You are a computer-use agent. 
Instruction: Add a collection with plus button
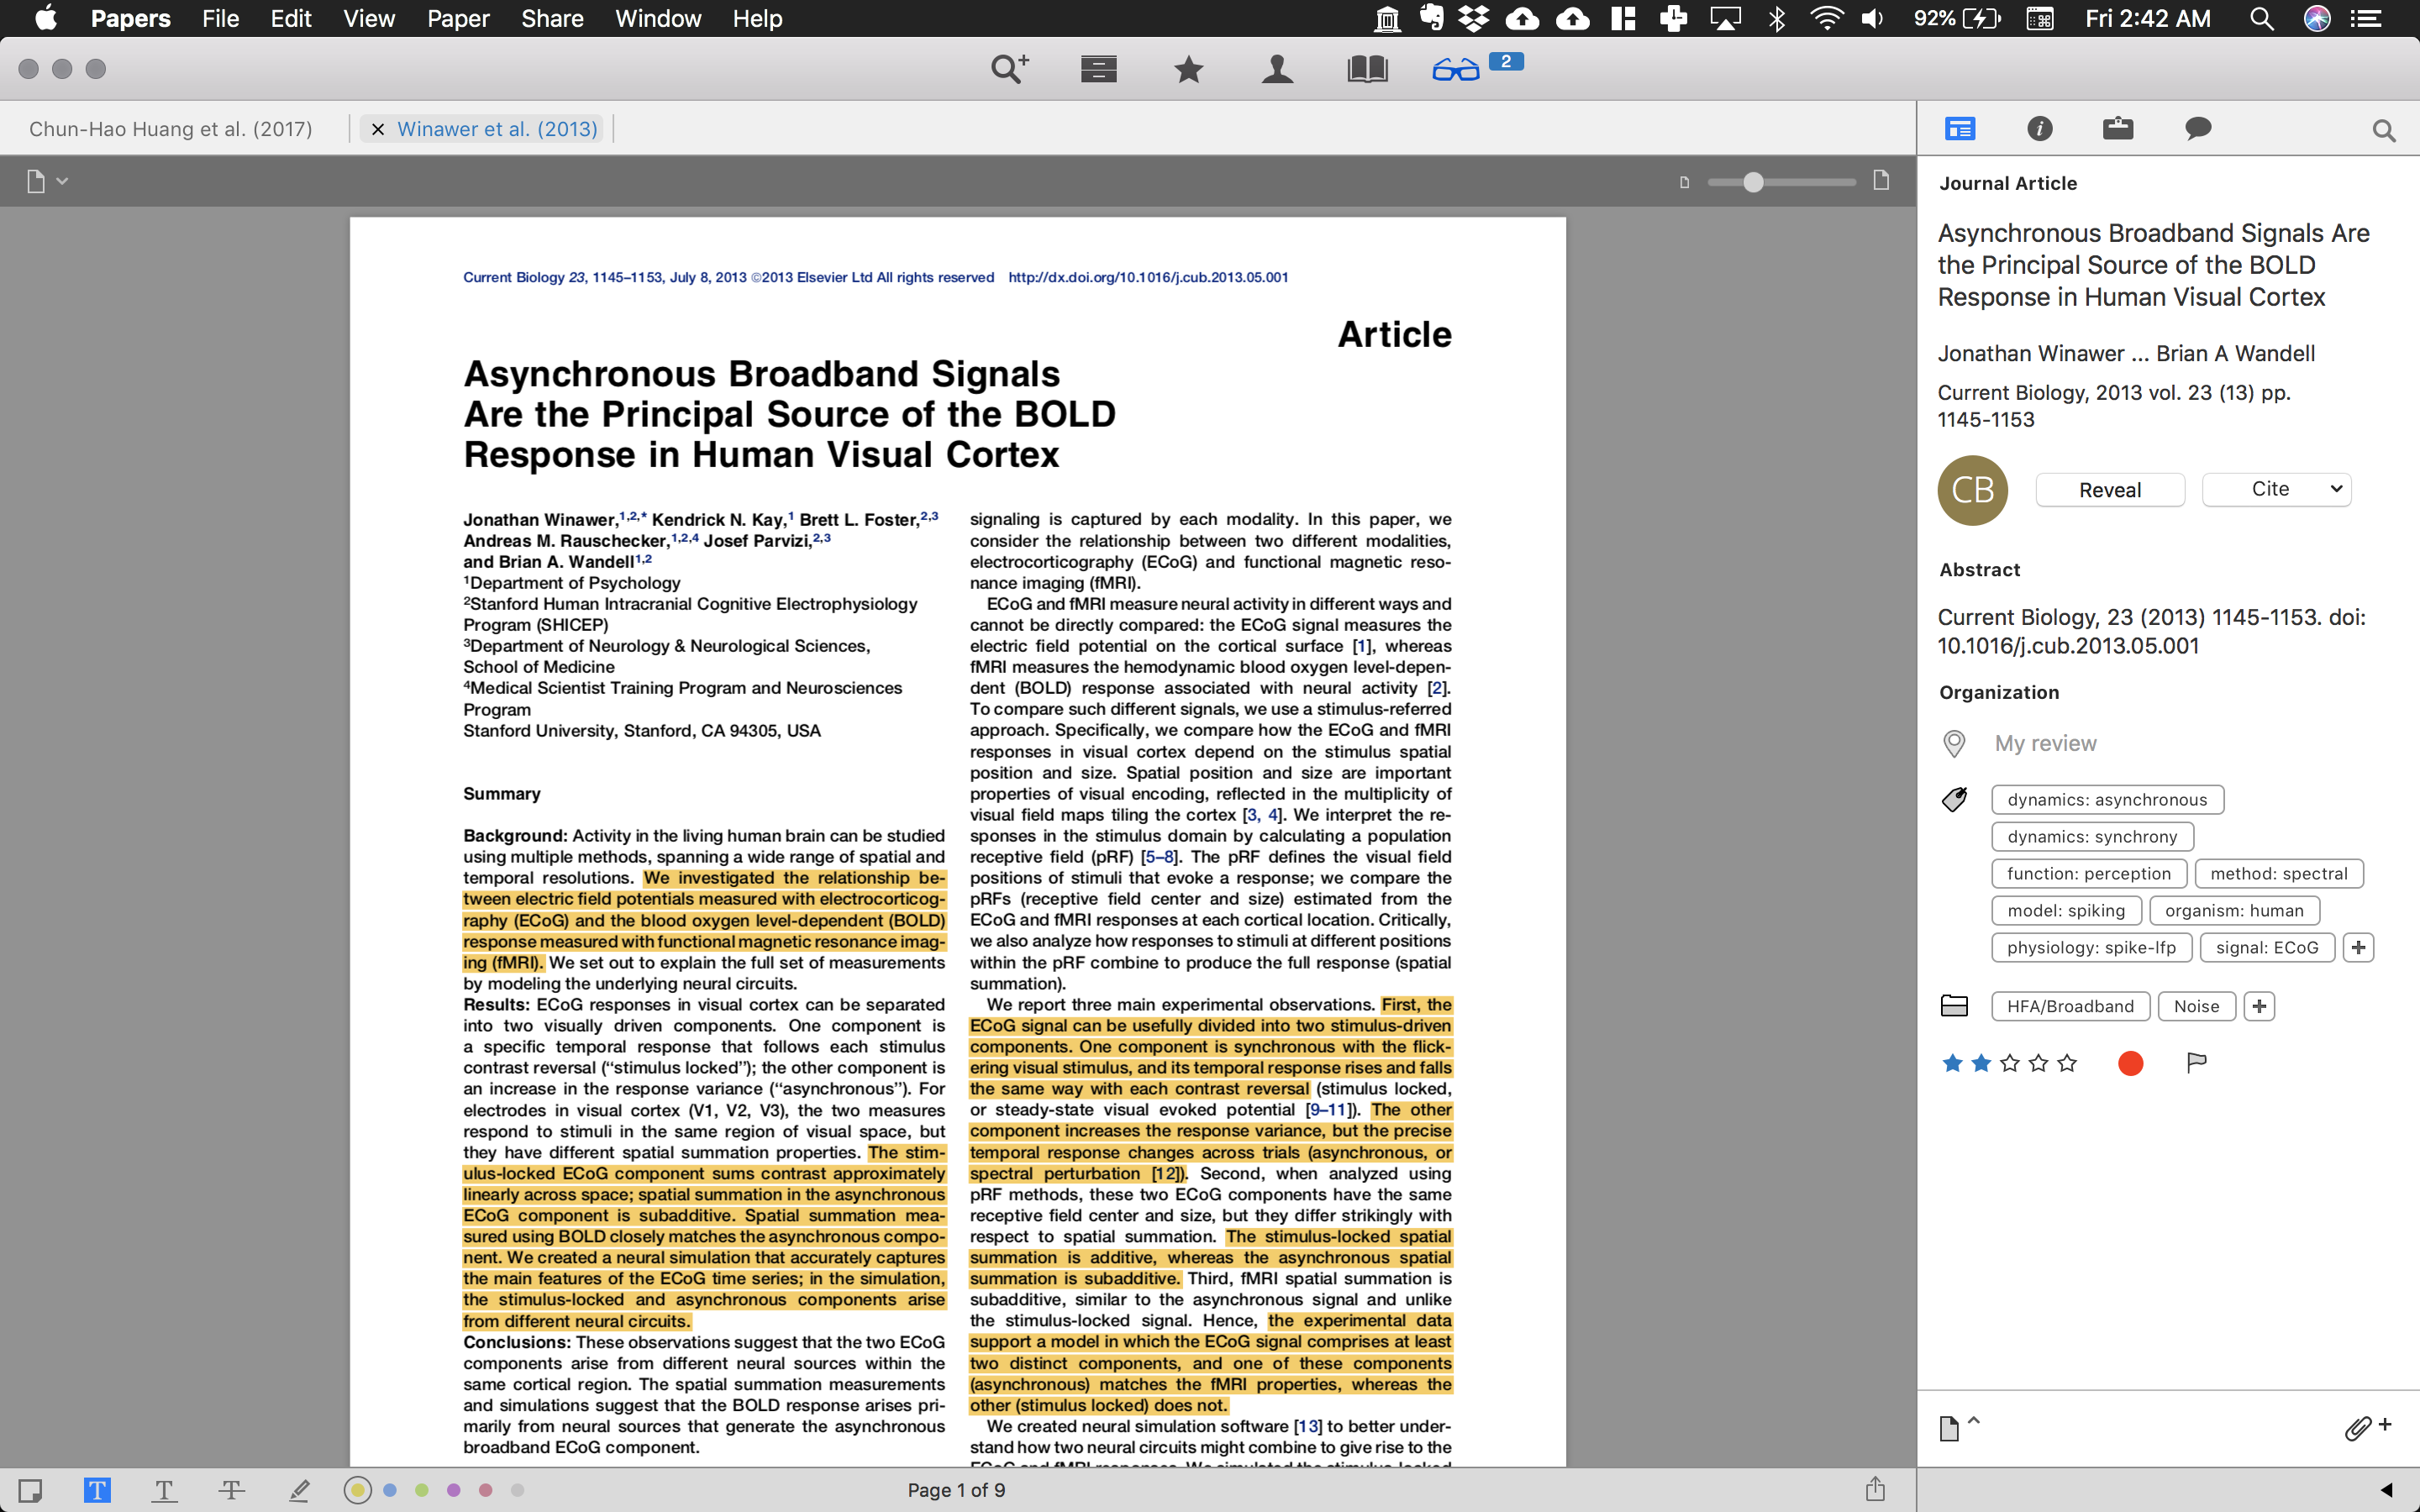[x=2259, y=1006]
